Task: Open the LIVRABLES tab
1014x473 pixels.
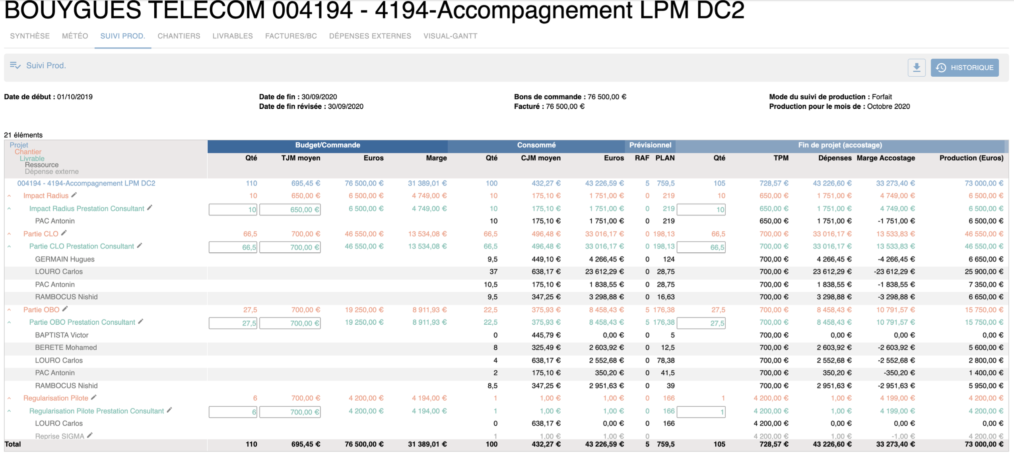Action: point(233,36)
